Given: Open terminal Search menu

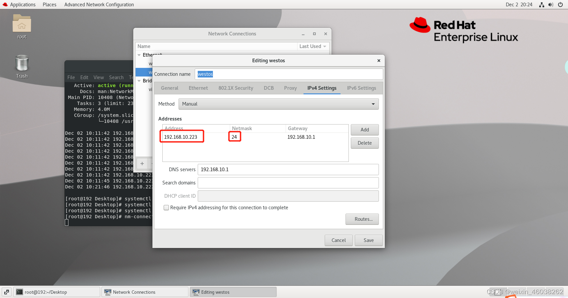Looking at the screenshot, I should pos(116,77).
